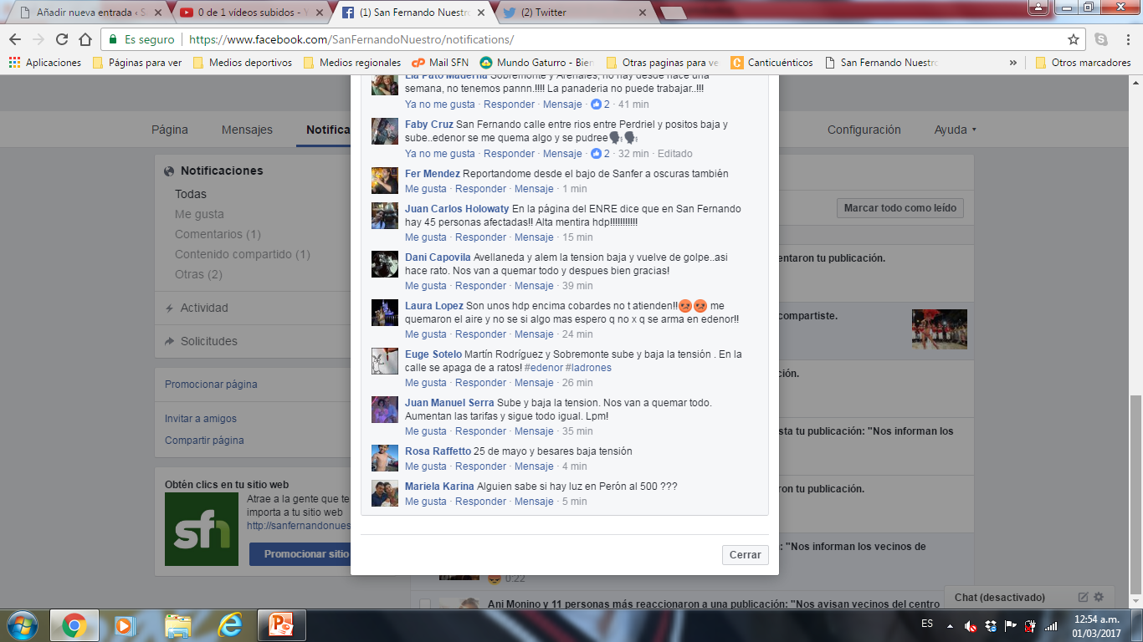This screenshot has height=642, width=1143.
Task: Reload the page with Chrome's refresh icon
Action: click(62, 39)
